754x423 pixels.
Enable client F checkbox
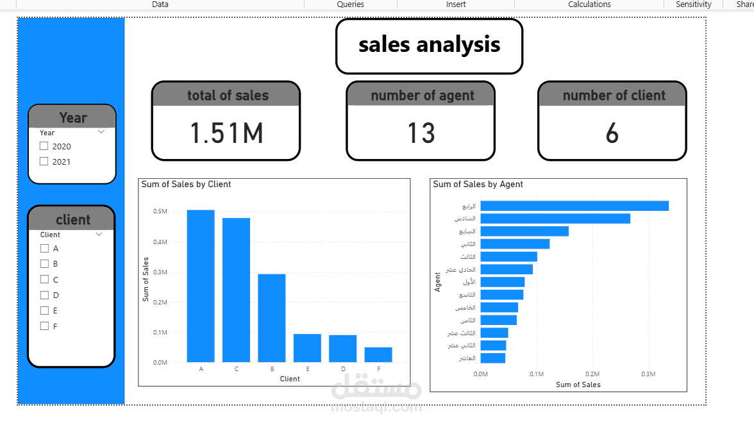click(x=44, y=326)
